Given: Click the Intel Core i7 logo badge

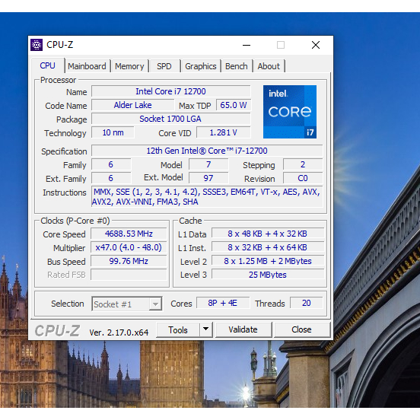Looking at the screenshot, I should (x=290, y=112).
